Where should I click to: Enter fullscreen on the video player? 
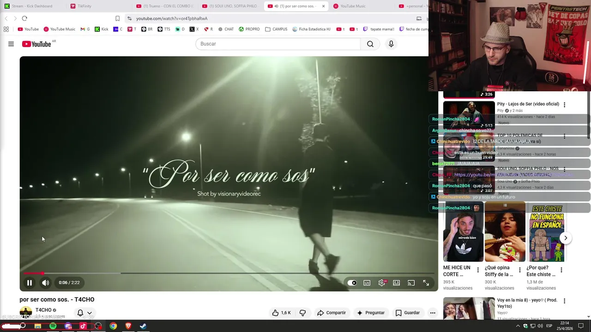click(x=426, y=283)
